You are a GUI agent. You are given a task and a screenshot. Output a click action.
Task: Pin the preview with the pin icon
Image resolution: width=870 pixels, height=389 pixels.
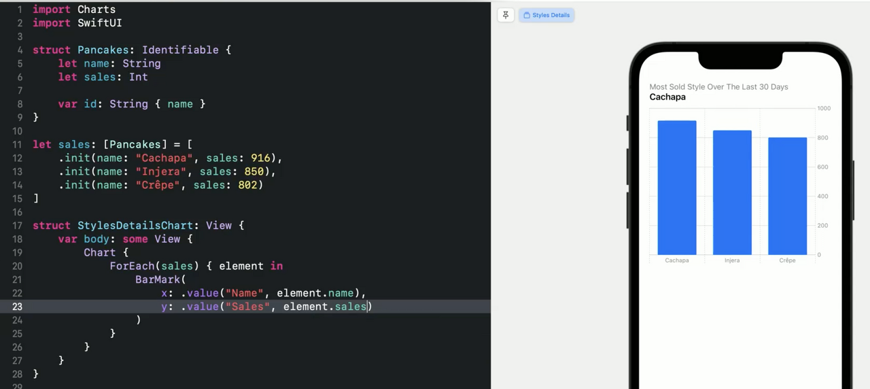[x=506, y=15]
